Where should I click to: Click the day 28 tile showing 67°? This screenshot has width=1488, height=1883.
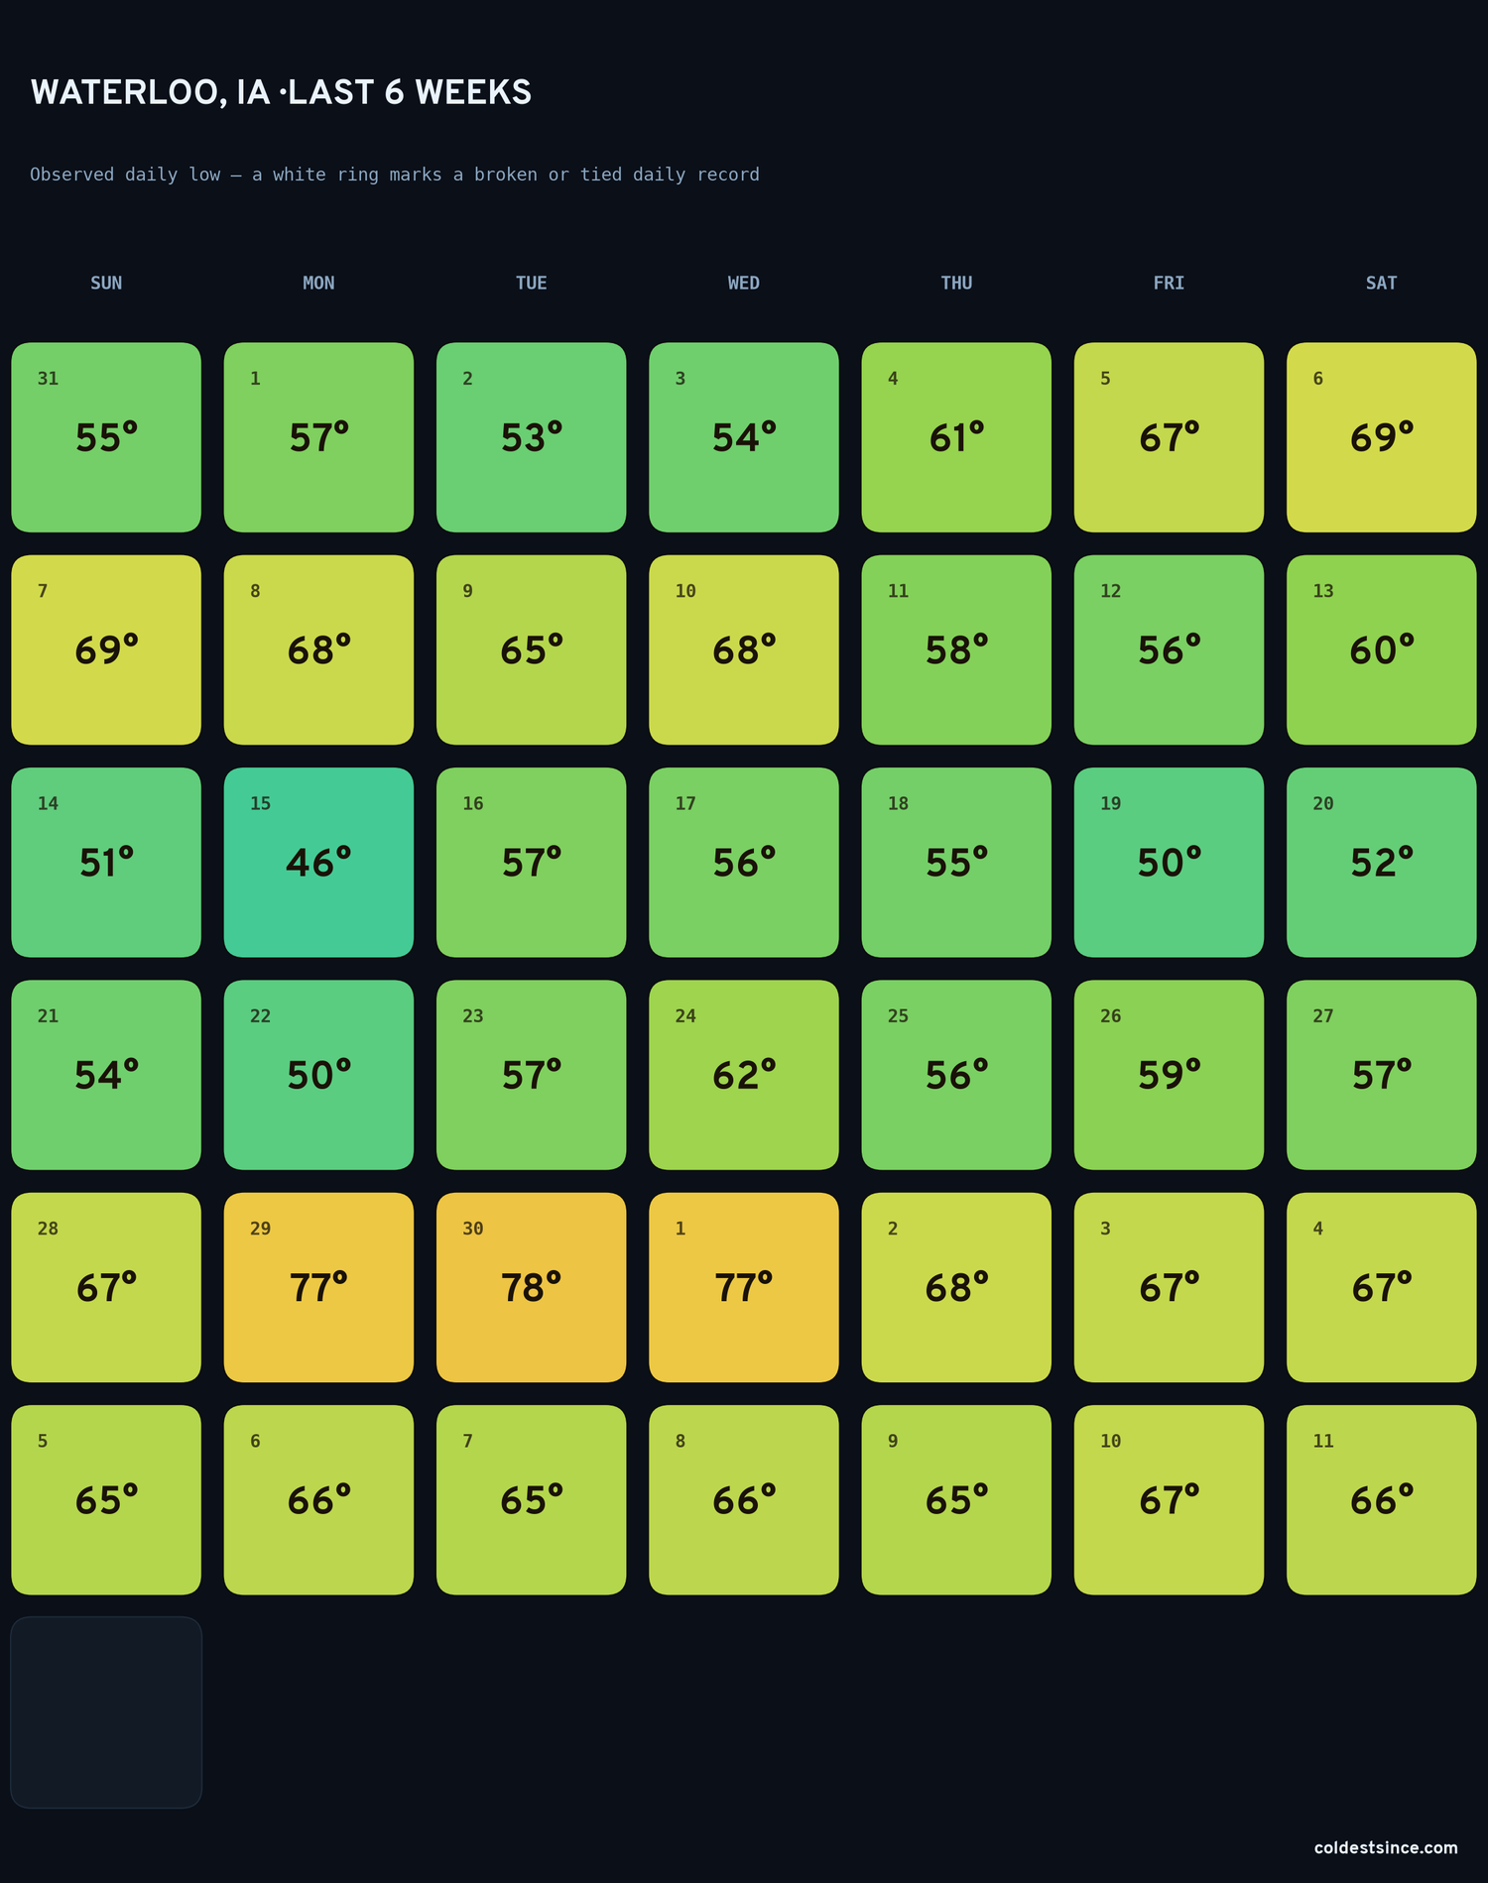click(106, 1287)
